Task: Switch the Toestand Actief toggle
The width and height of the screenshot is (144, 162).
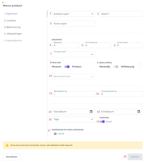Action: point(102,122)
